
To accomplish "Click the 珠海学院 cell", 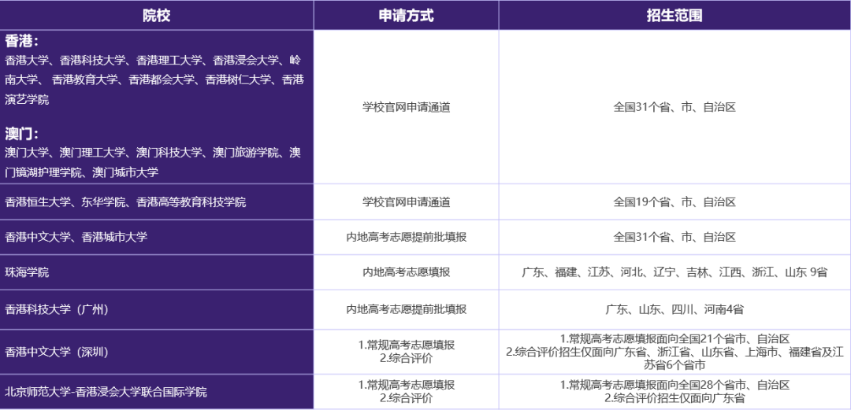I will pos(156,272).
